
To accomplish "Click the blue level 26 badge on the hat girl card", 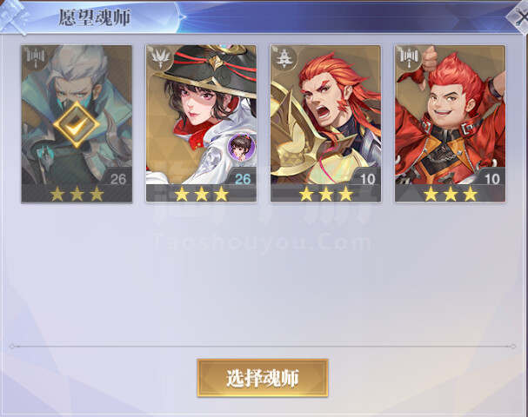I will point(242,178).
